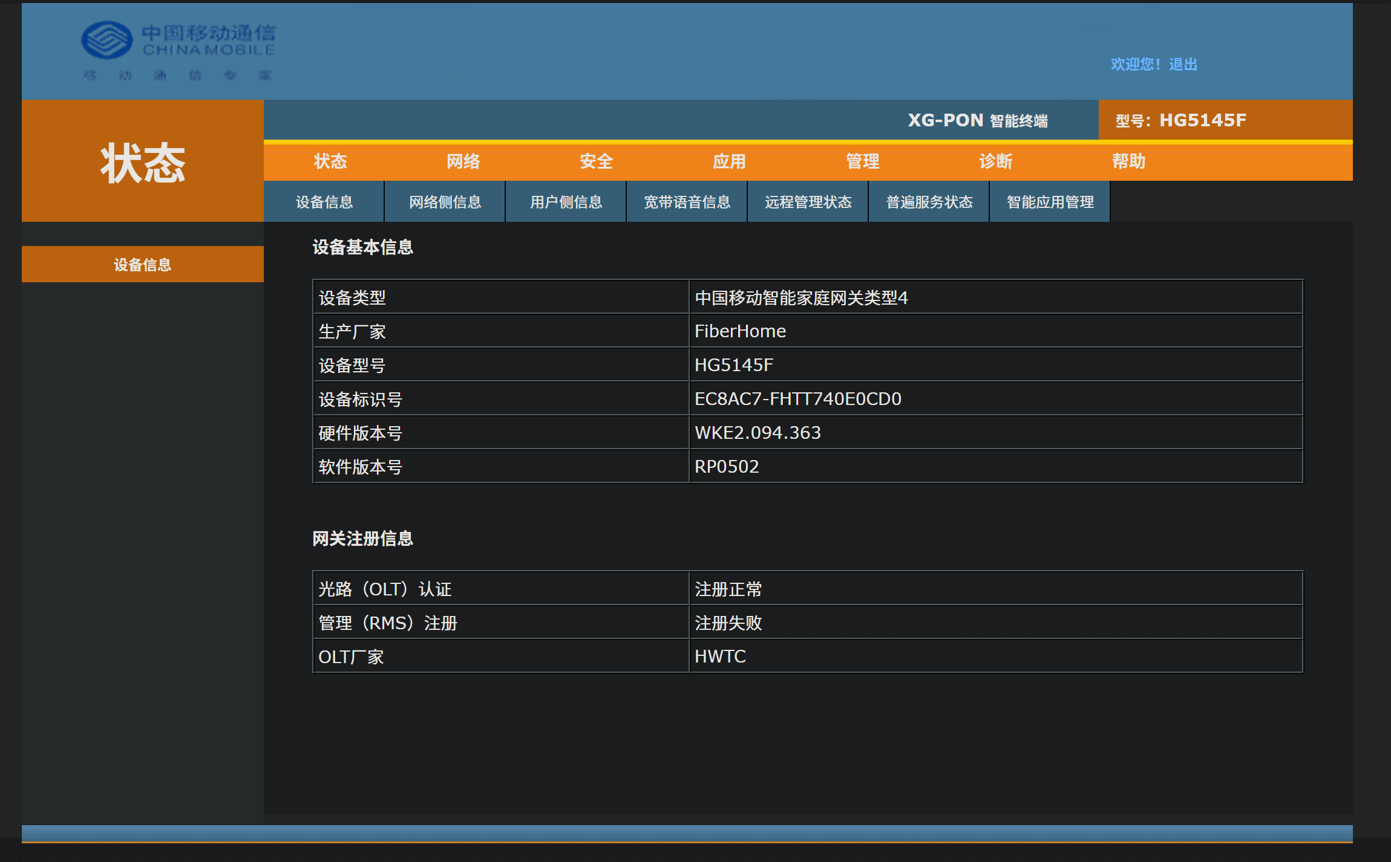Open the 网络 main menu
This screenshot has height=862, width=1391.
463,161
